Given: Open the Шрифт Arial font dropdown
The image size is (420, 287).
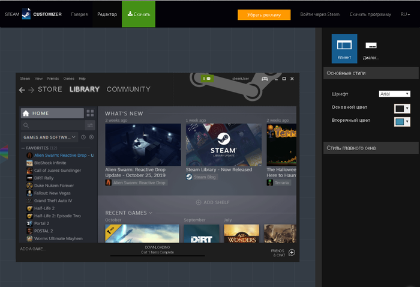Looking at the screenshot, I should pos(394,94).
